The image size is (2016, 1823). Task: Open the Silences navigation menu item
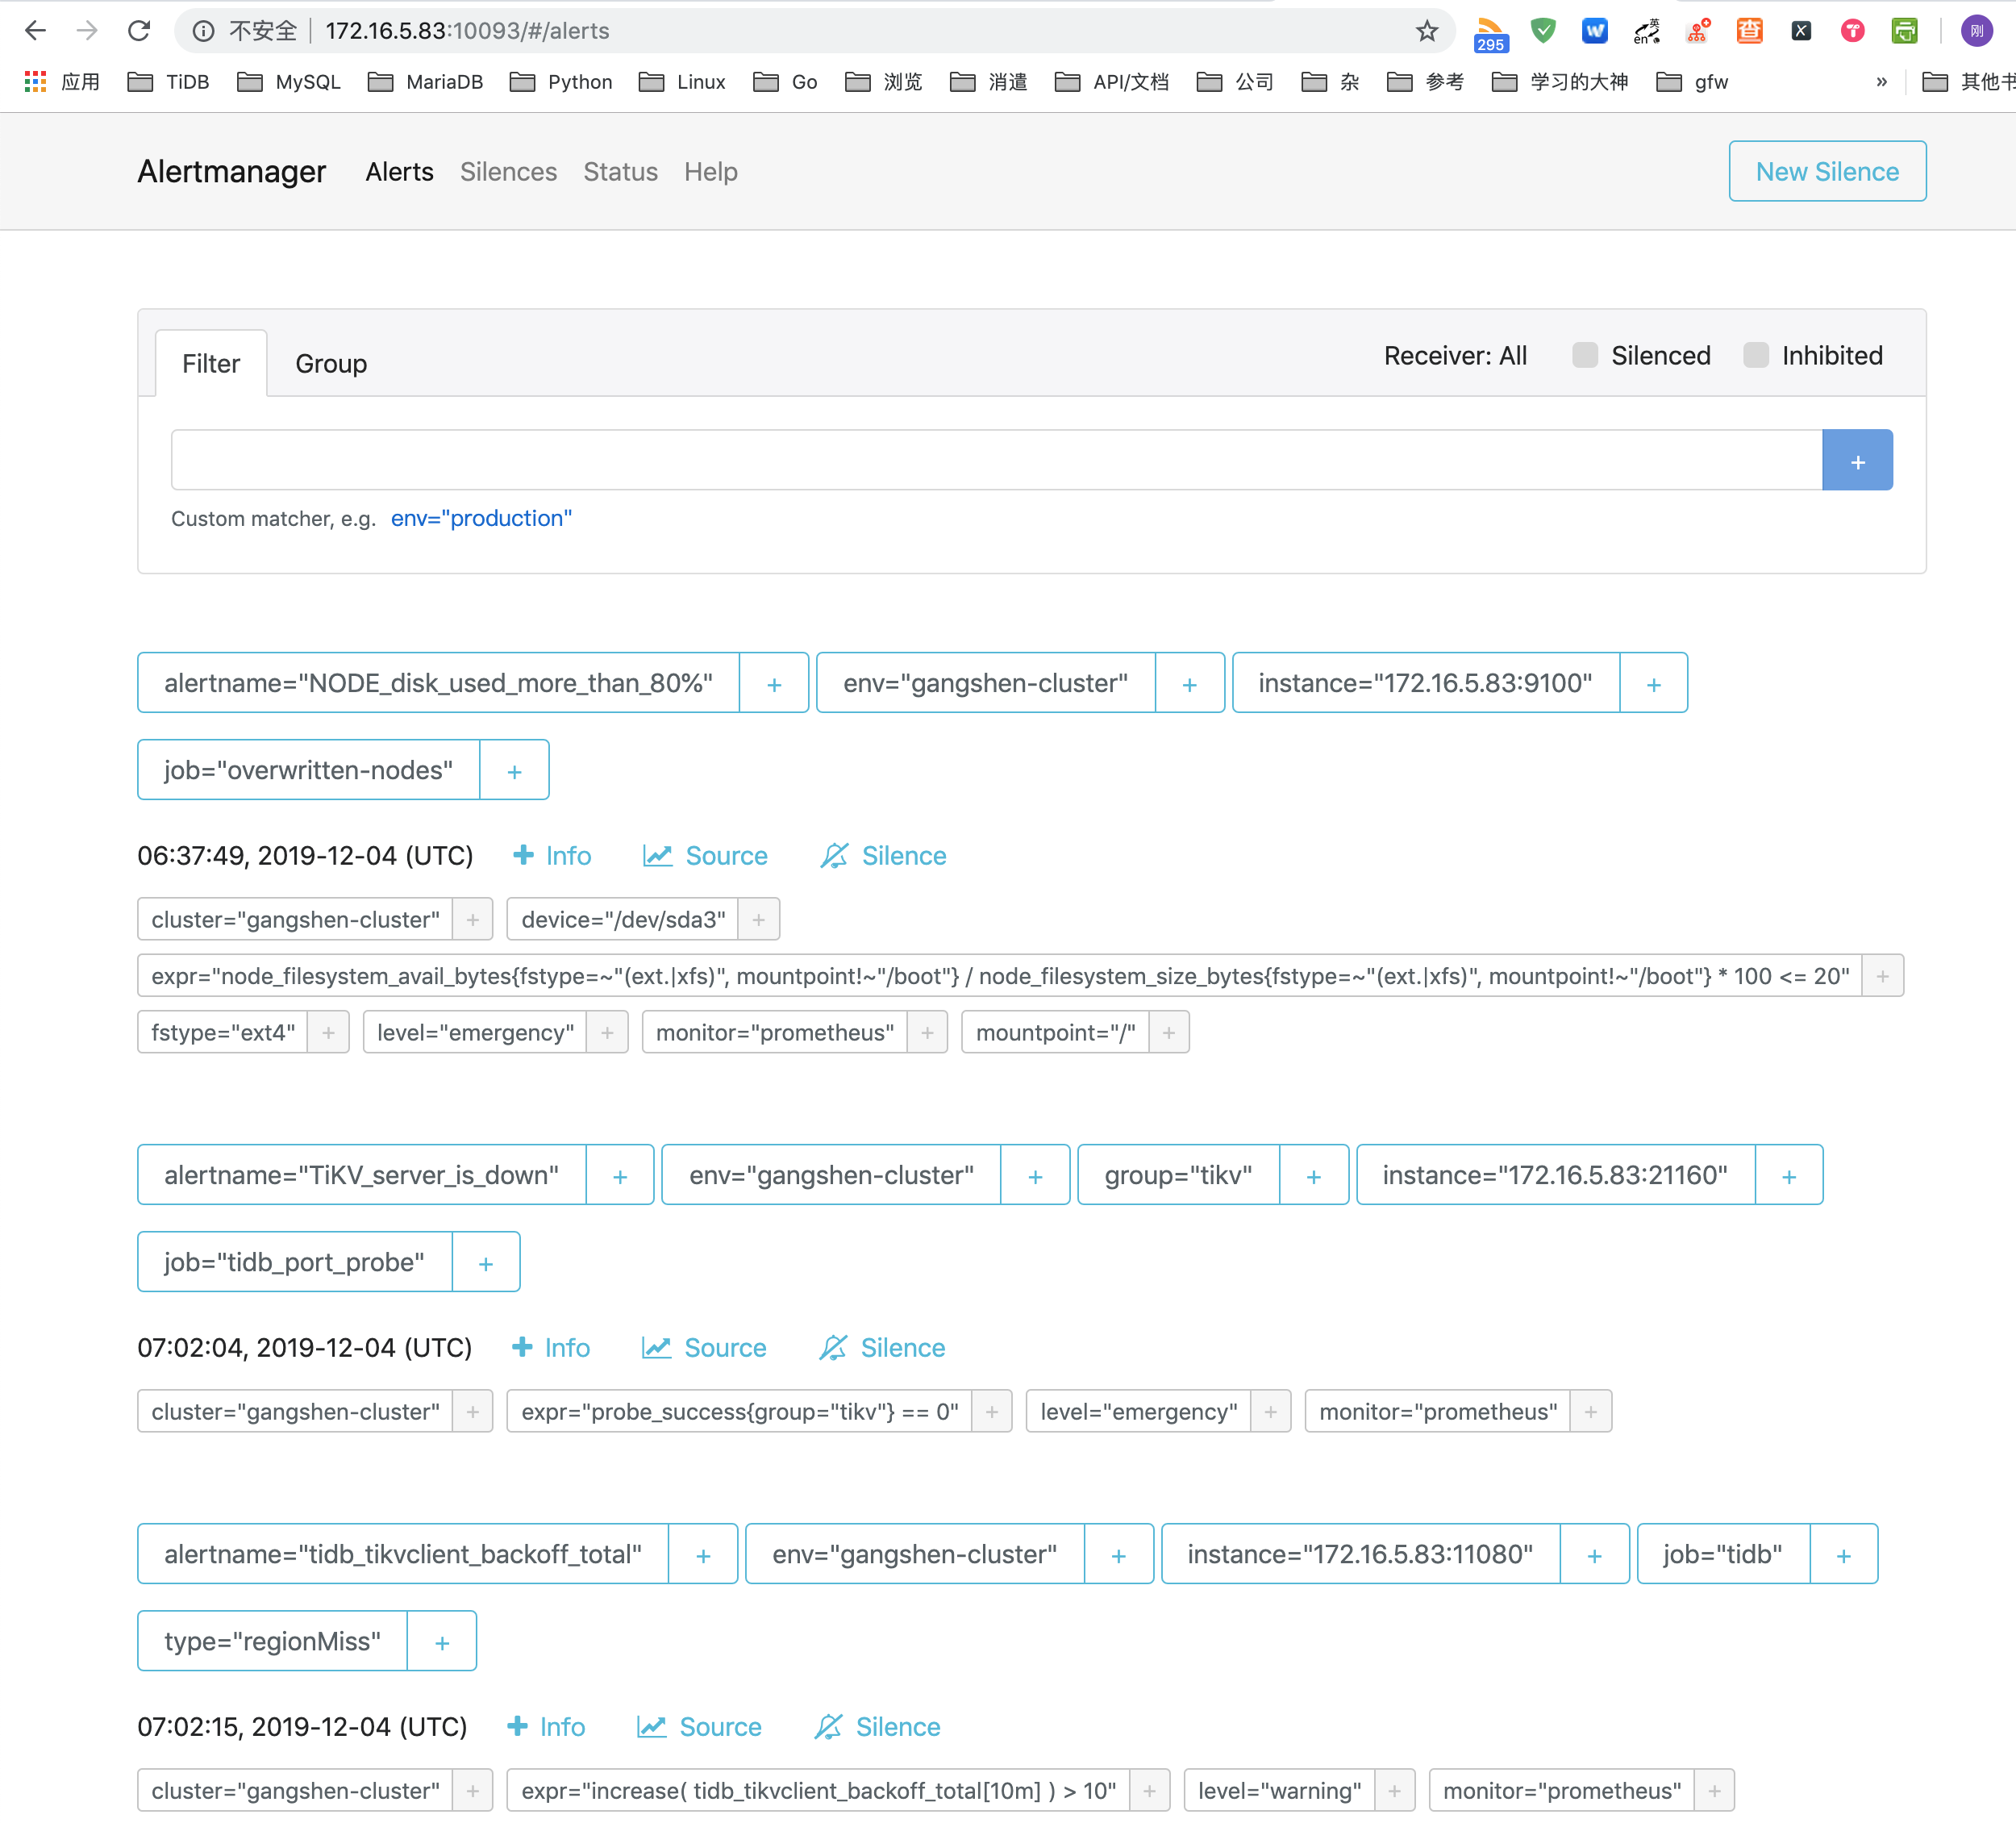pos(508,172)
